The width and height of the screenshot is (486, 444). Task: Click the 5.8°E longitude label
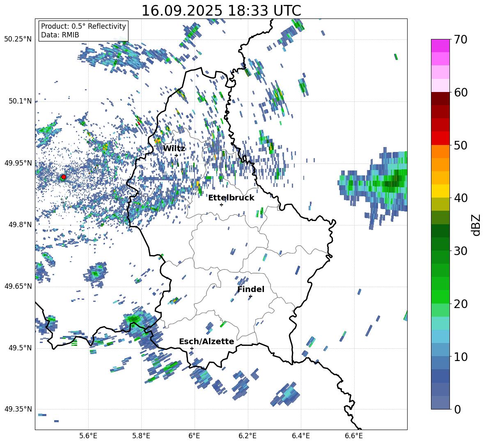pos(141,436)
